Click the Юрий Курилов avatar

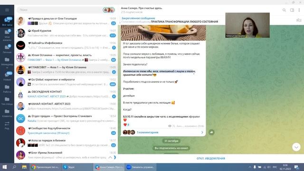(20, 33)
